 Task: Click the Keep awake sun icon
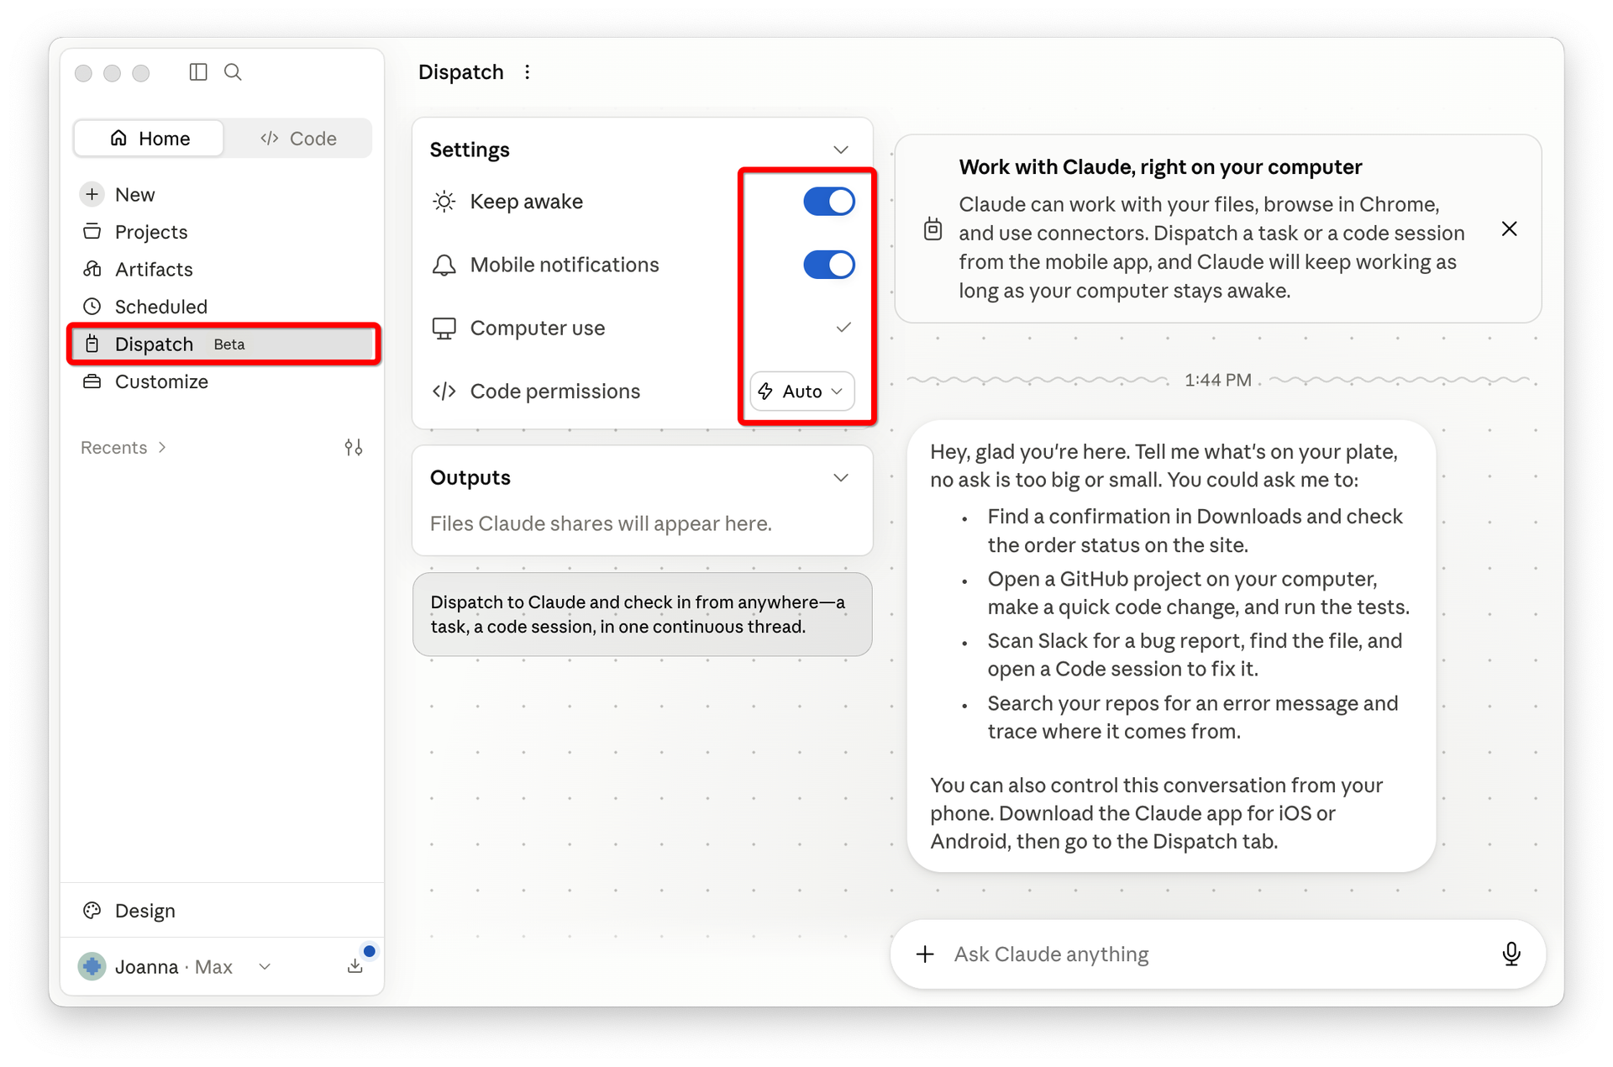444,202
